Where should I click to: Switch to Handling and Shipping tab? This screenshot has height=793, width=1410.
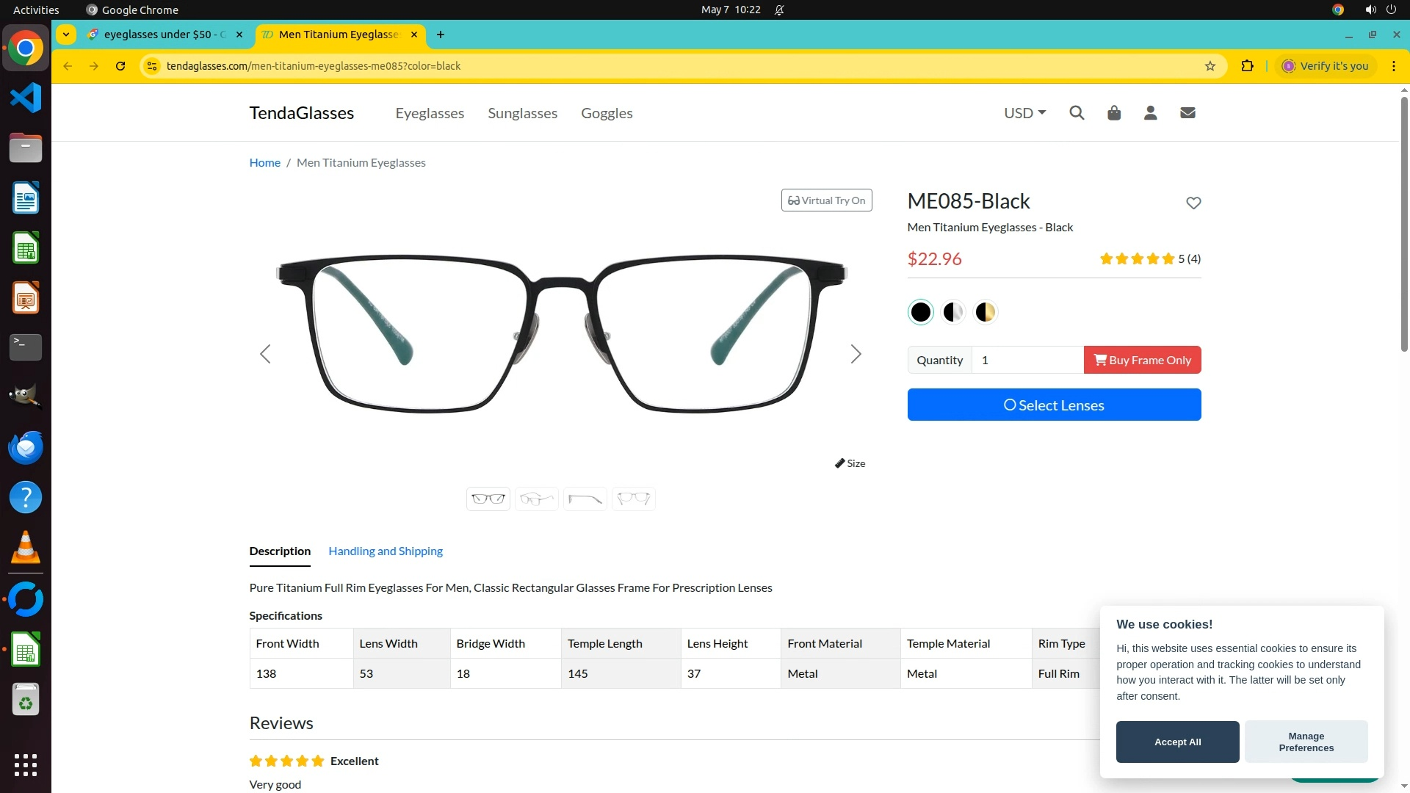click(x=386, y=551)
